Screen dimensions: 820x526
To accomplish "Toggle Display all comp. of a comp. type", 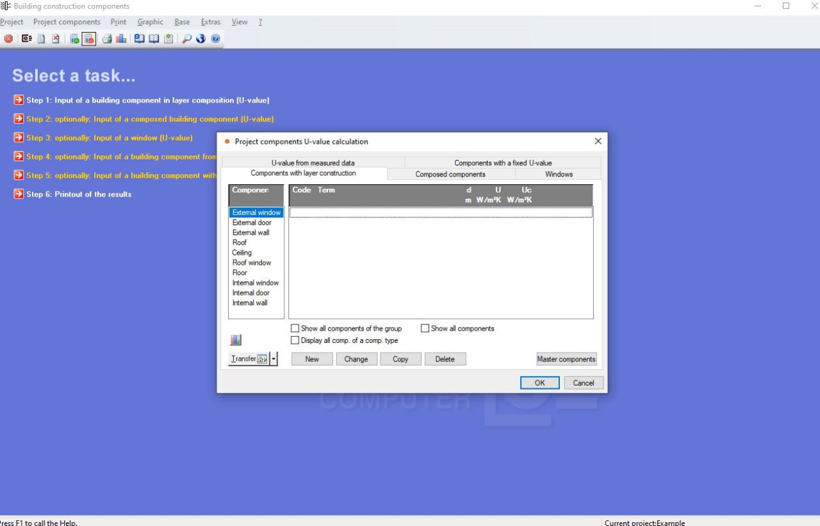I will coord(295,340).
